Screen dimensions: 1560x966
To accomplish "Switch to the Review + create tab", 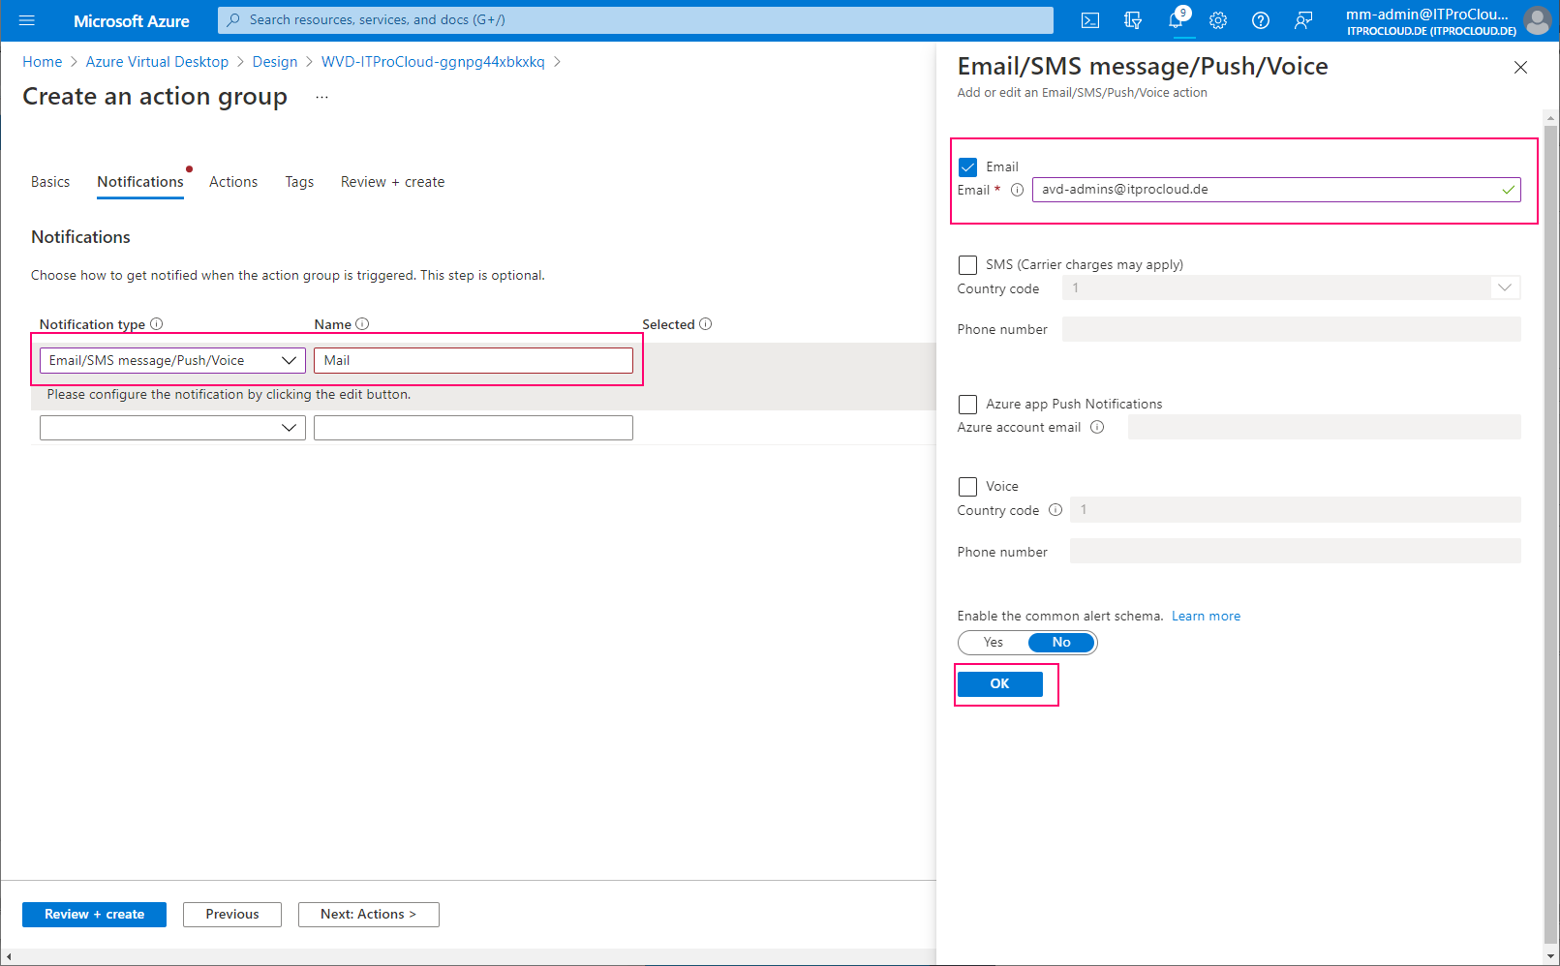I will 392,182.
